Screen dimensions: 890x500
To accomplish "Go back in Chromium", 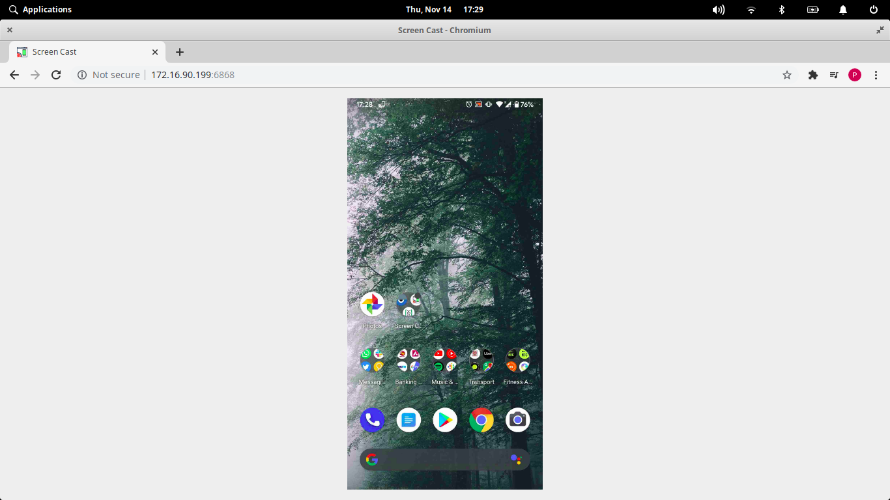I will pos(14,75).
